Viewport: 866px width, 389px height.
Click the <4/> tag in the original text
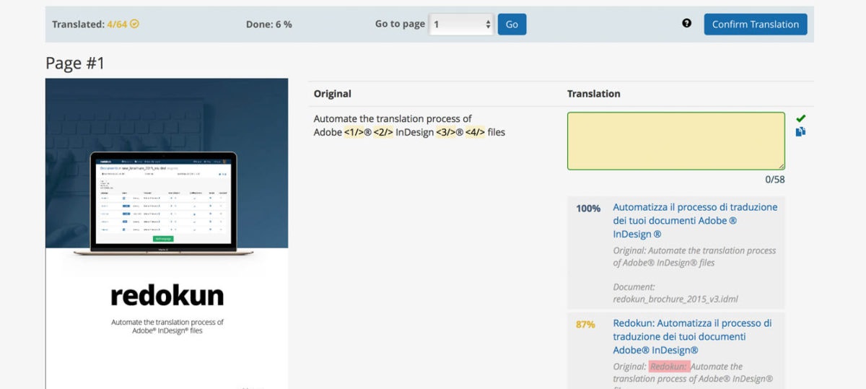(476, 132)
